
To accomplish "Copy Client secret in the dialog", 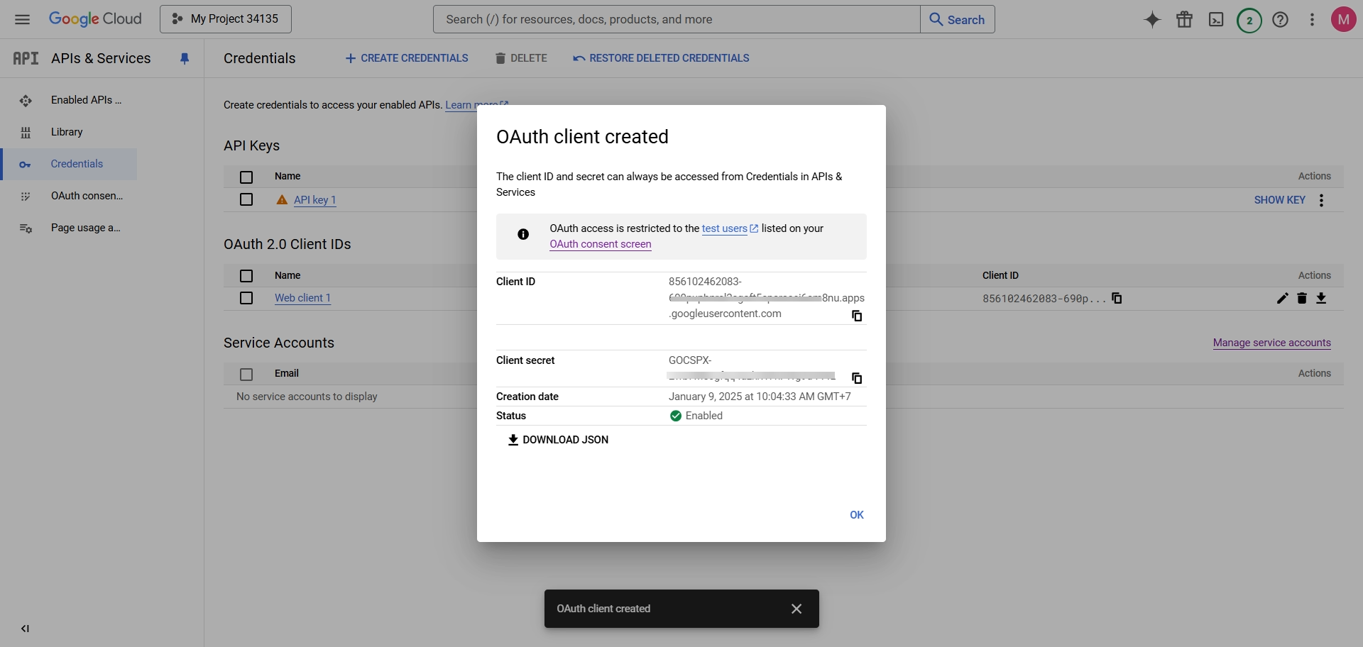I will point(857,378).
